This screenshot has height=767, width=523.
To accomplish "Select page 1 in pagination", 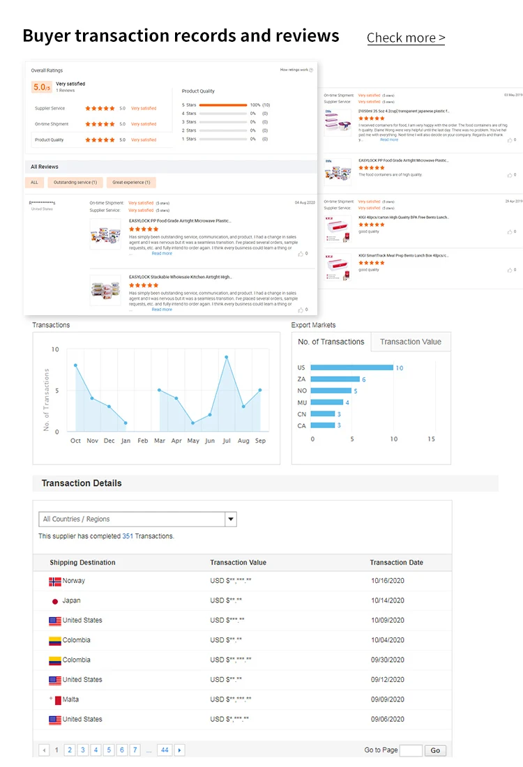I will click(x=56, y=750).
